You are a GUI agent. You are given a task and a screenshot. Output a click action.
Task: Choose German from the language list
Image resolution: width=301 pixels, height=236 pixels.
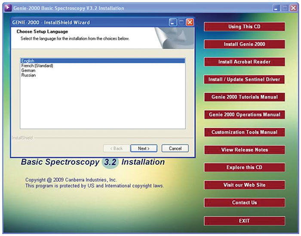(103, 70)
